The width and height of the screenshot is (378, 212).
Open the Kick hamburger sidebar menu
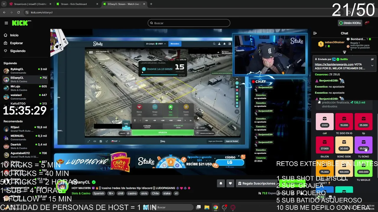6,23
